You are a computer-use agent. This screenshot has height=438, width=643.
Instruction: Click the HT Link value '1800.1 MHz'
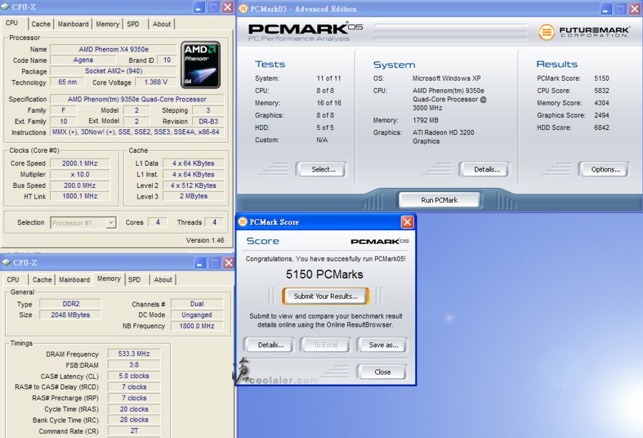(x=80, y=196)
